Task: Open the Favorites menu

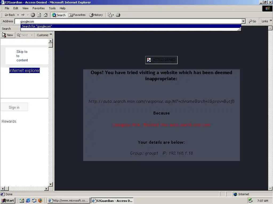Action: pos(38,8)
